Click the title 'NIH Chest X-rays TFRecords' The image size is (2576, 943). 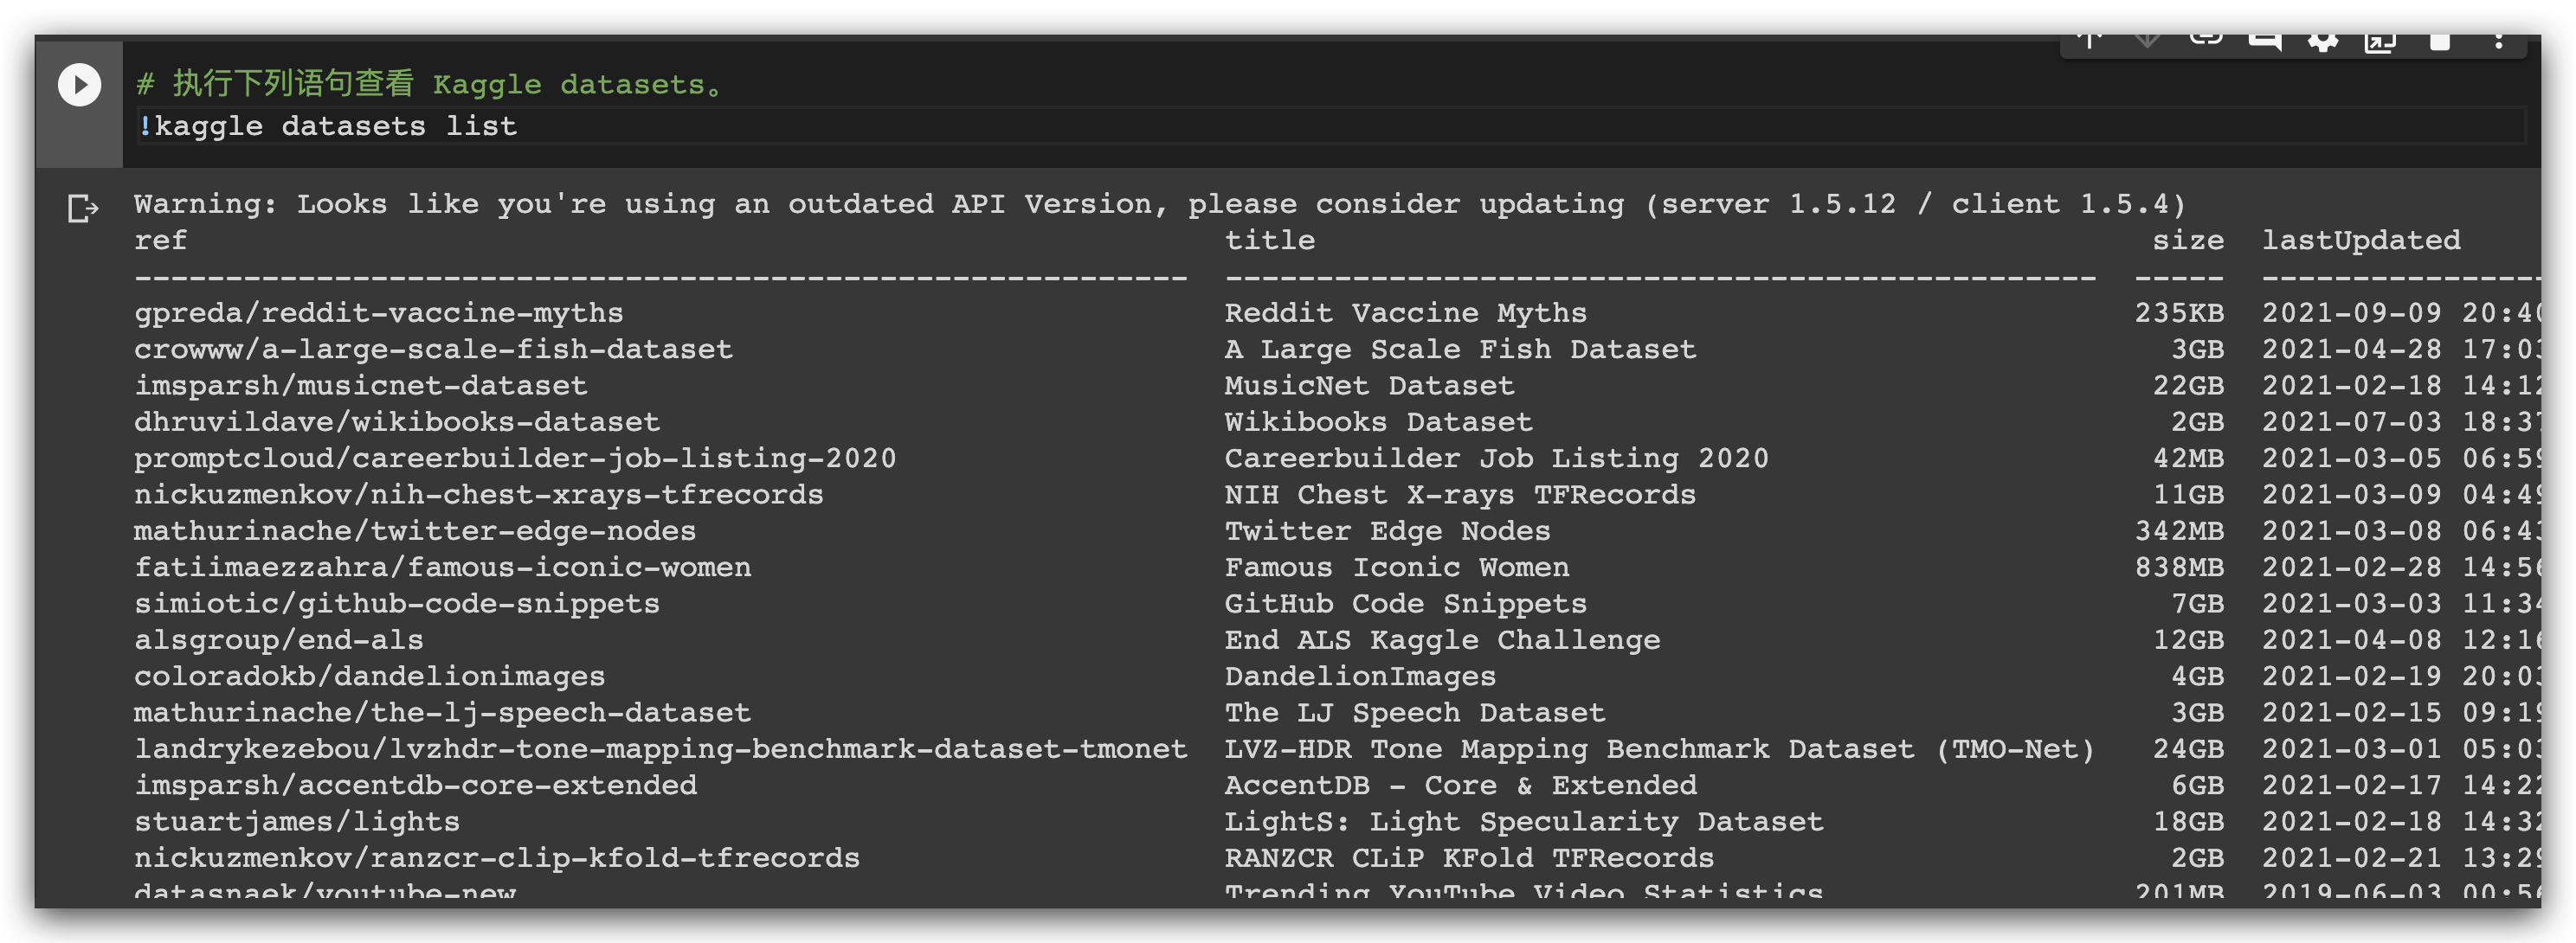pos(1460,494)
